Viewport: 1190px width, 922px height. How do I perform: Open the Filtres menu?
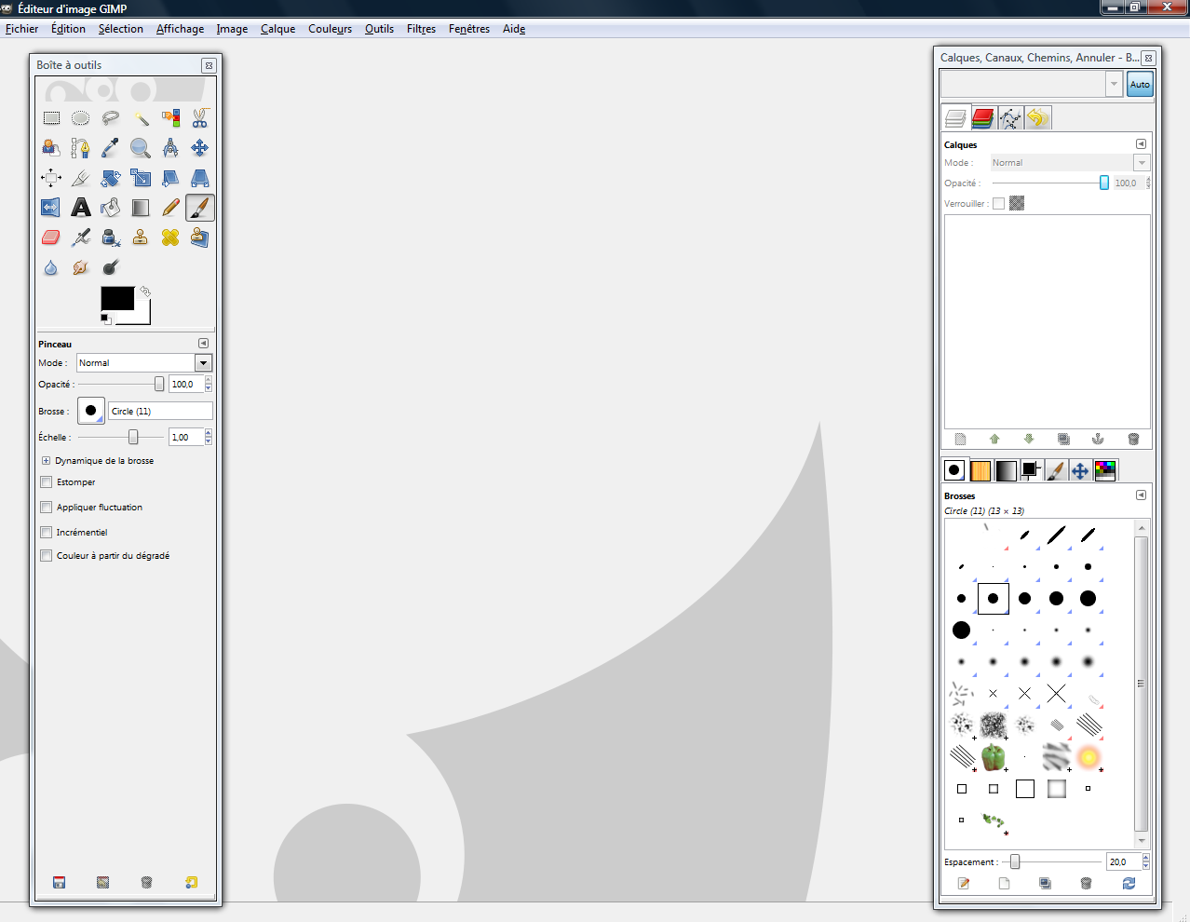pos(421,29)
